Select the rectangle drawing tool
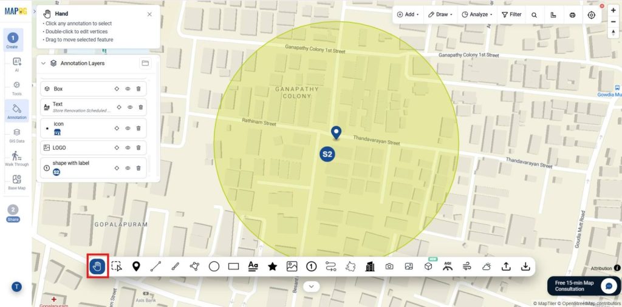 (x=233, y=266)
